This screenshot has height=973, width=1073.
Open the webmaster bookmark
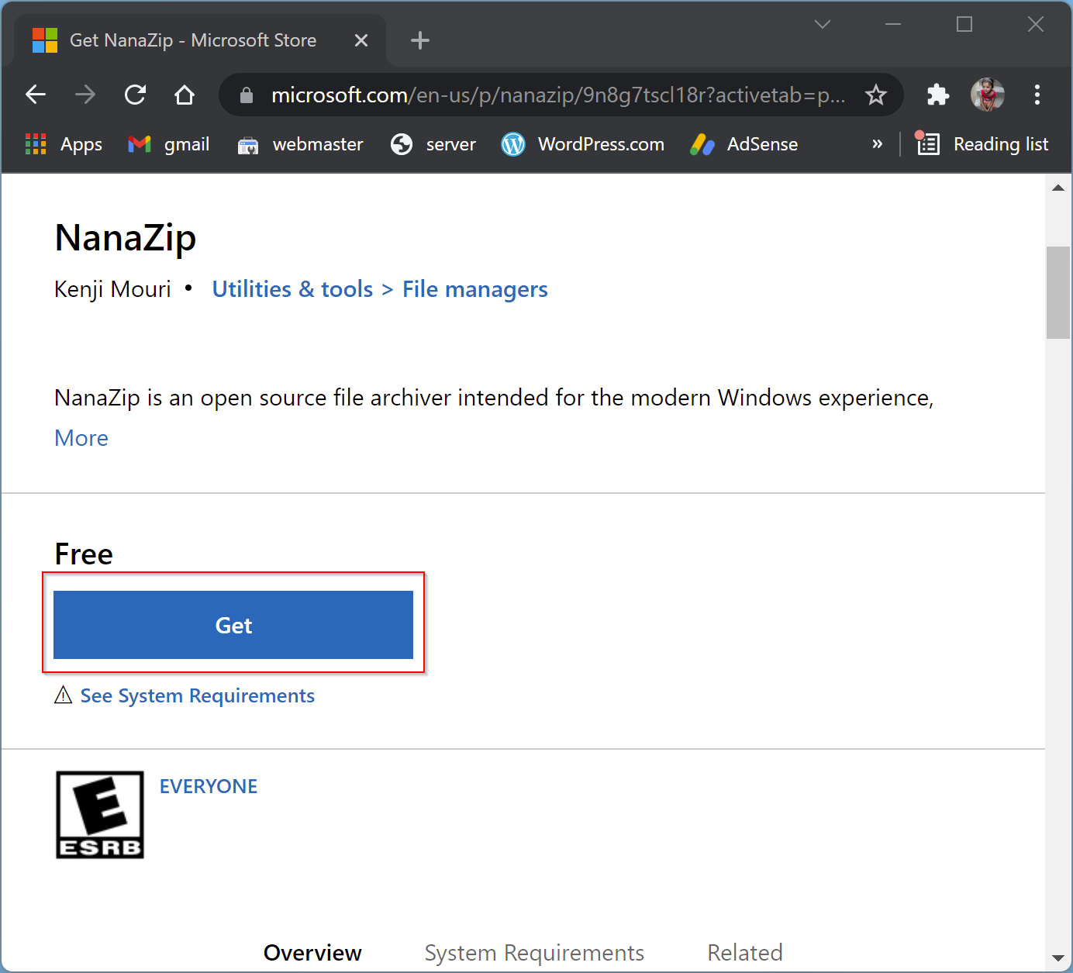pyautogui.click(x=301, y=144)
